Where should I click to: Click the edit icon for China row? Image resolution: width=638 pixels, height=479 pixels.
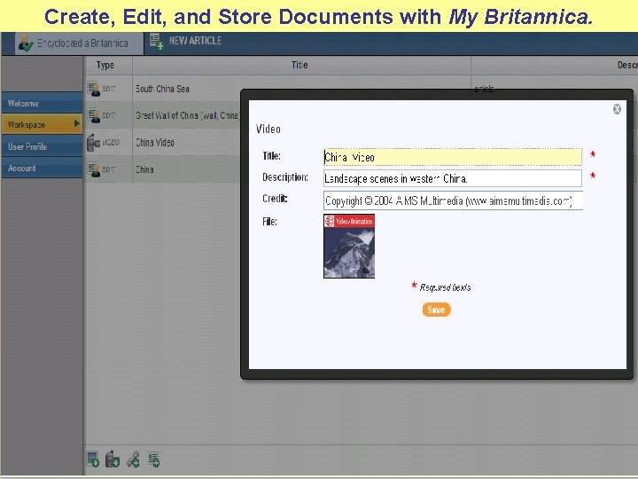click(x=94, y=169)
